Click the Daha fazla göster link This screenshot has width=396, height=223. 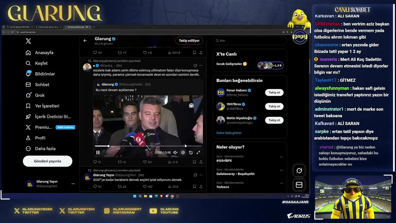(x=229, y=133)
